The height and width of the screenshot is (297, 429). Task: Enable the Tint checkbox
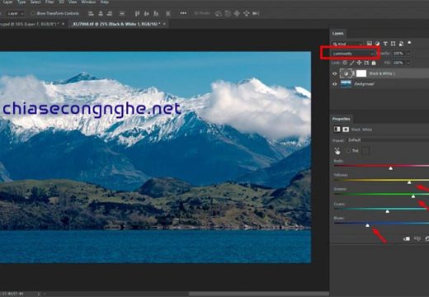coord(349,151)
